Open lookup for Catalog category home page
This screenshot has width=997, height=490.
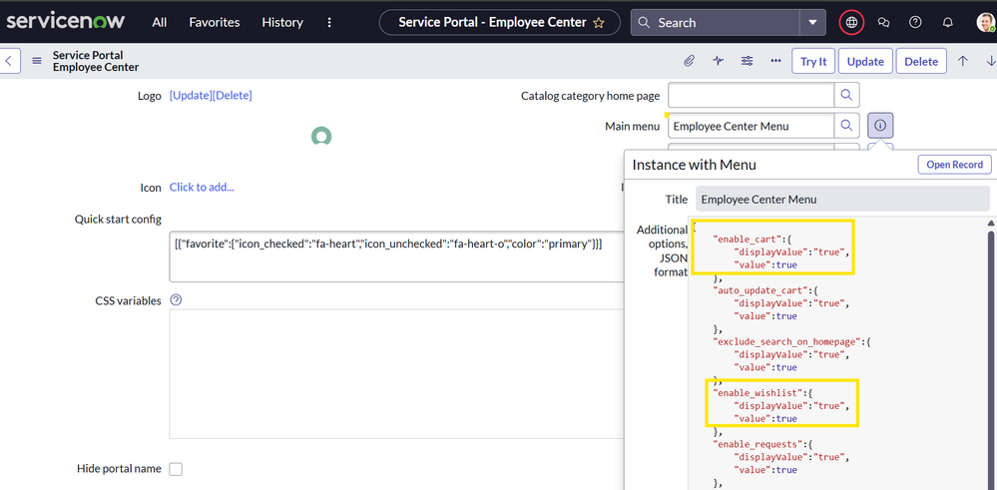847,96
